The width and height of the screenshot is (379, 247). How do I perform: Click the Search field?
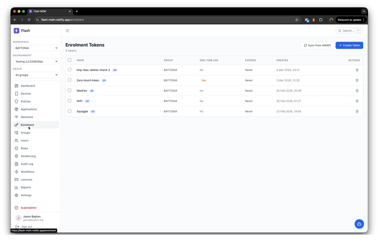349,31
